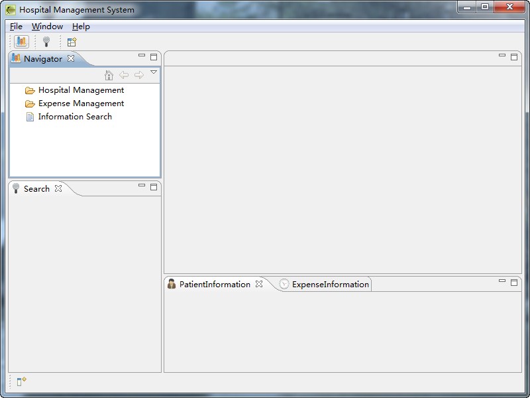Close the Hospital Management System window
Image resolution: width=530 pixels, height=398 pixels.
click(509, 7)
